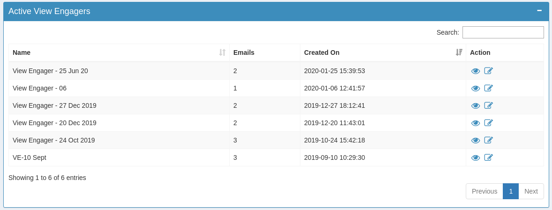Viewport: 552px width, 210px height.
Task: Select page 1 in pagination
Action: click(510, 191)
